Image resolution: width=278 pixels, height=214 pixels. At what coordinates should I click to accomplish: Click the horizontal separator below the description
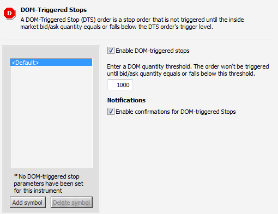pyautogui.click(x=137, y=40)
